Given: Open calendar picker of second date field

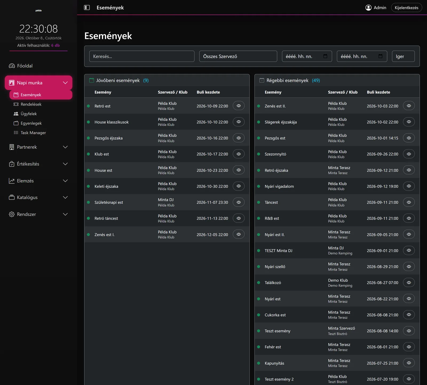Looking at the screenshot, I should coord(380,56).
